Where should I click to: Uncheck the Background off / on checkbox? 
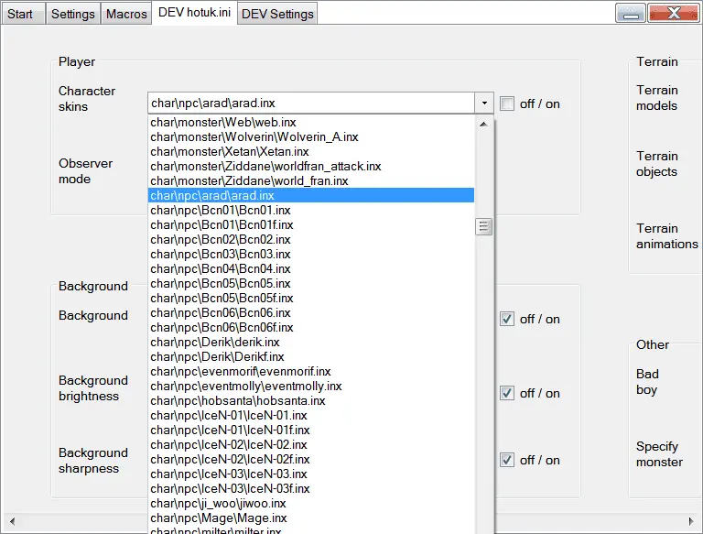click(x=507, y=319)
